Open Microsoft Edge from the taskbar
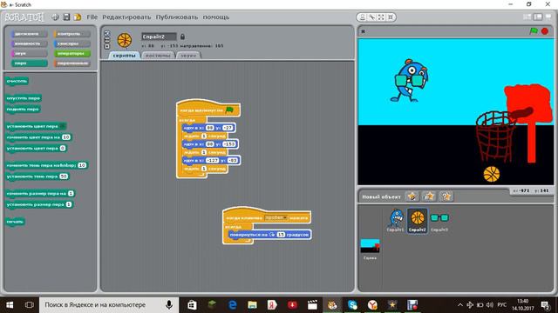Screen dimensions: 558x313 click(233, 305)
